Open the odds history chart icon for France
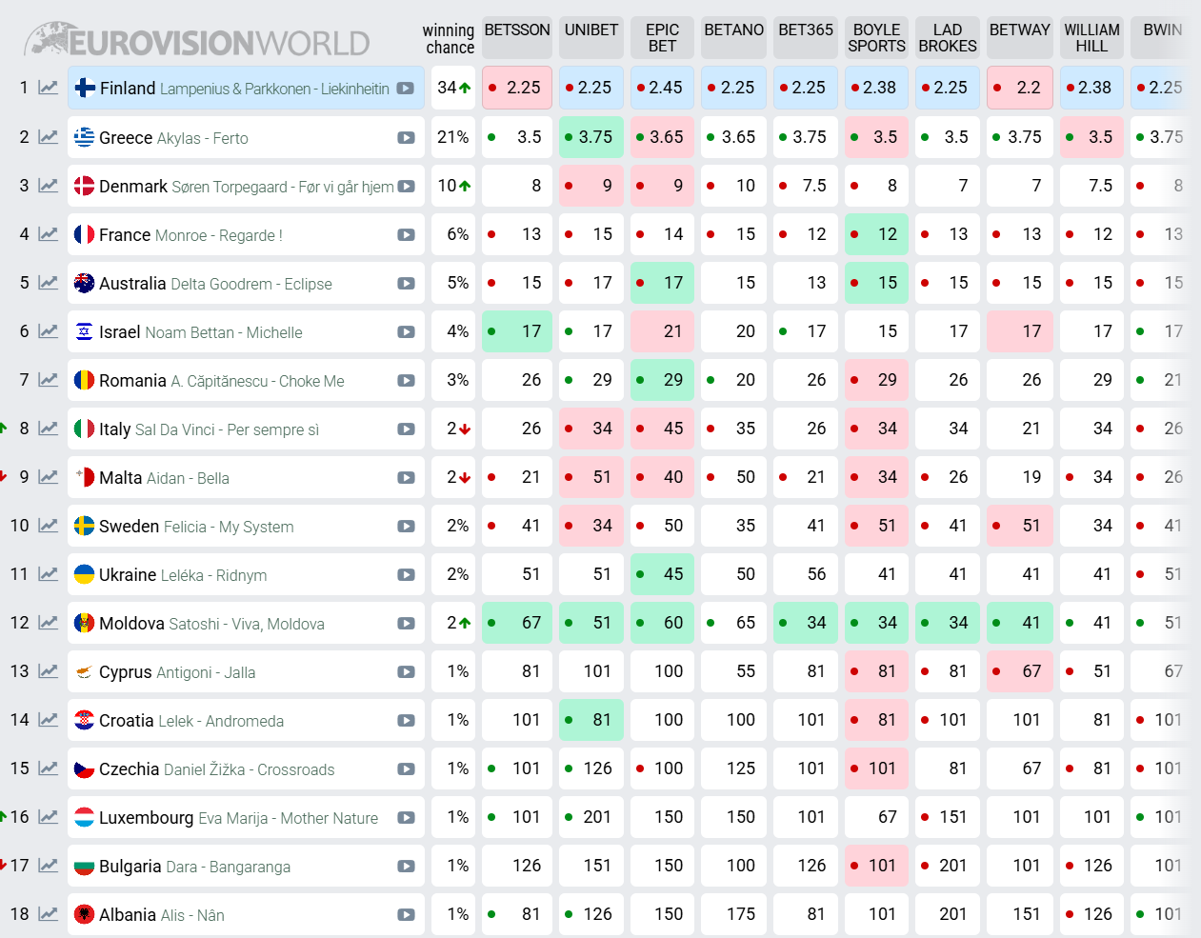 point(49,234)
